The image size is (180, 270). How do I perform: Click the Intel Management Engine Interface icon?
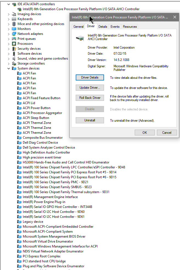click(x=19, y=197)
